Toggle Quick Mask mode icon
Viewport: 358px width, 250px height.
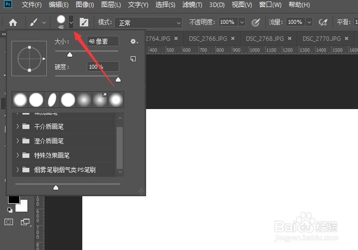[8, 222]
